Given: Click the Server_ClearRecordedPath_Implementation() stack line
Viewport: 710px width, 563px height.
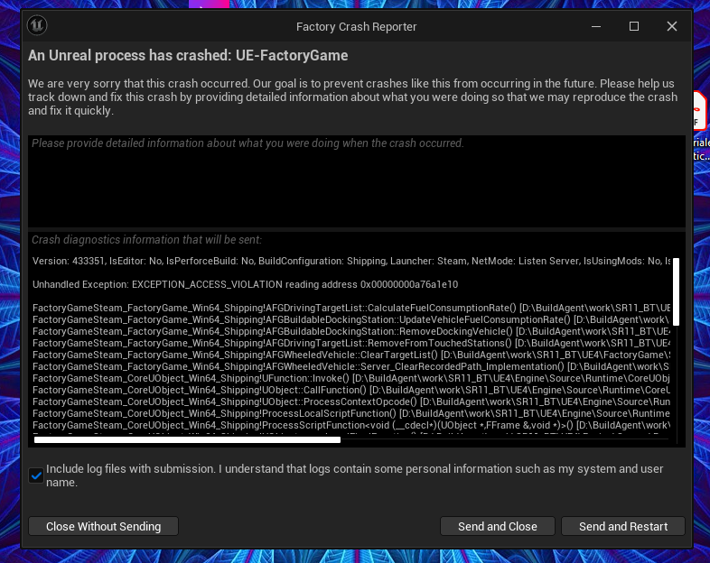Looking at the screenshot, I should tap(351, 366).
